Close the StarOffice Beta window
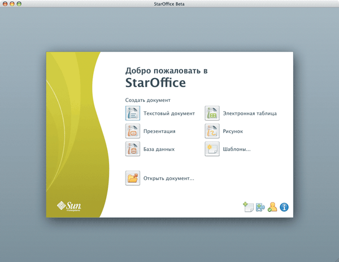 5,4
